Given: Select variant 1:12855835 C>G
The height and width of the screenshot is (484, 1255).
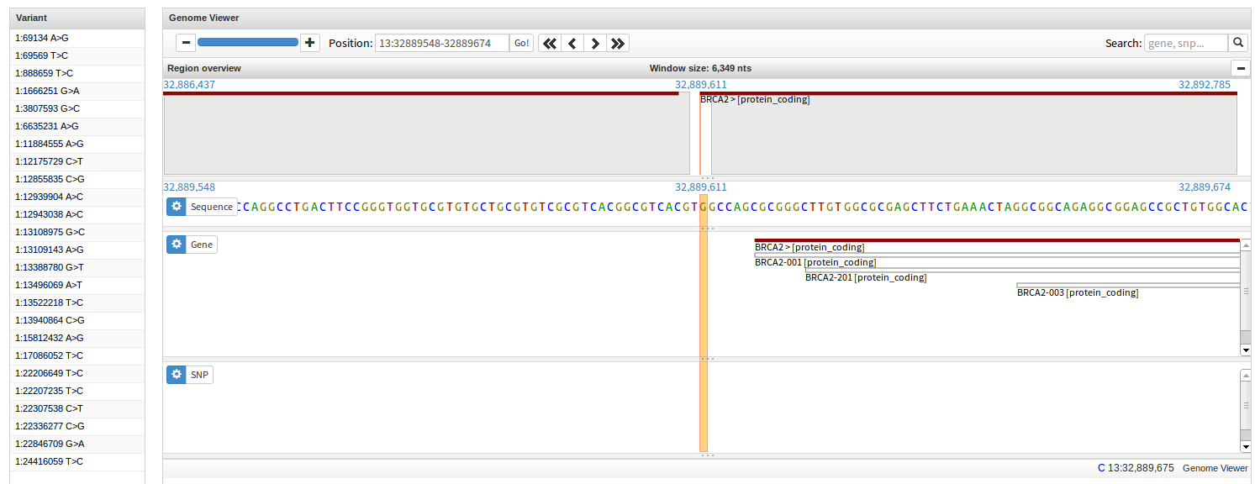Looking at the screenshot, I should pyautogui.click(x=77, y=179).
